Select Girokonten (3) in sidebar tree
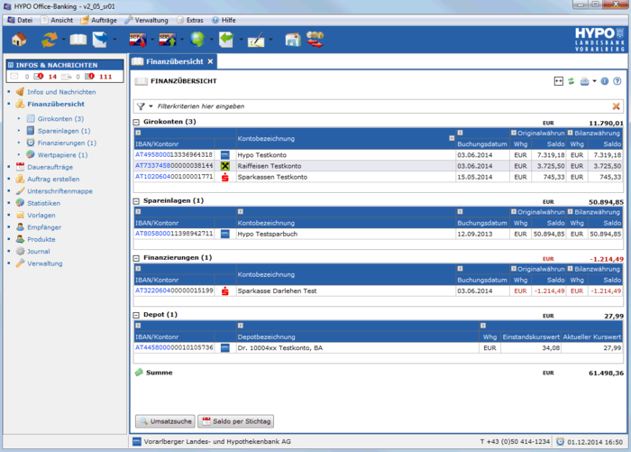This screenshot has height=452, width=631. tap(60, 119)
